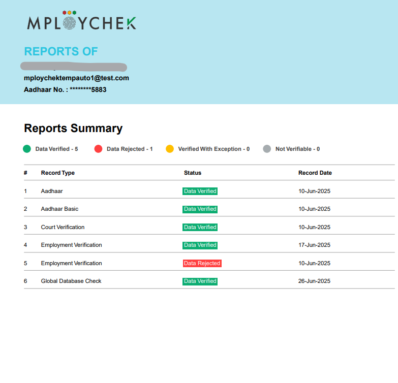Click the Record Date column header
This screenshot has height=383, width=398.
pyautogui.click(x=315, y=173)
